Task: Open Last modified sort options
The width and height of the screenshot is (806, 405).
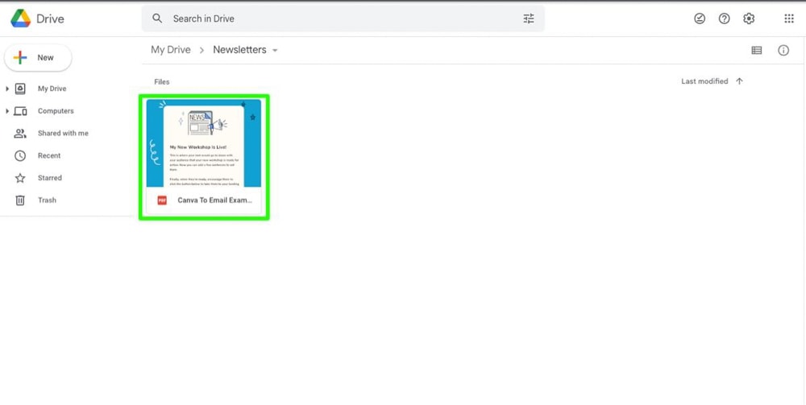Action: point(704,81)
